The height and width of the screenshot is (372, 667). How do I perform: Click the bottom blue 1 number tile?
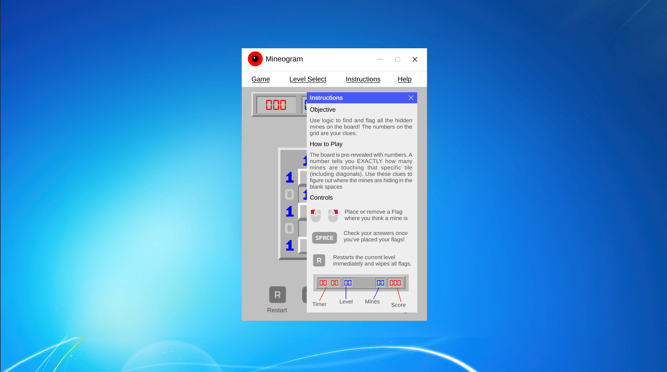(x=290, y=245)
